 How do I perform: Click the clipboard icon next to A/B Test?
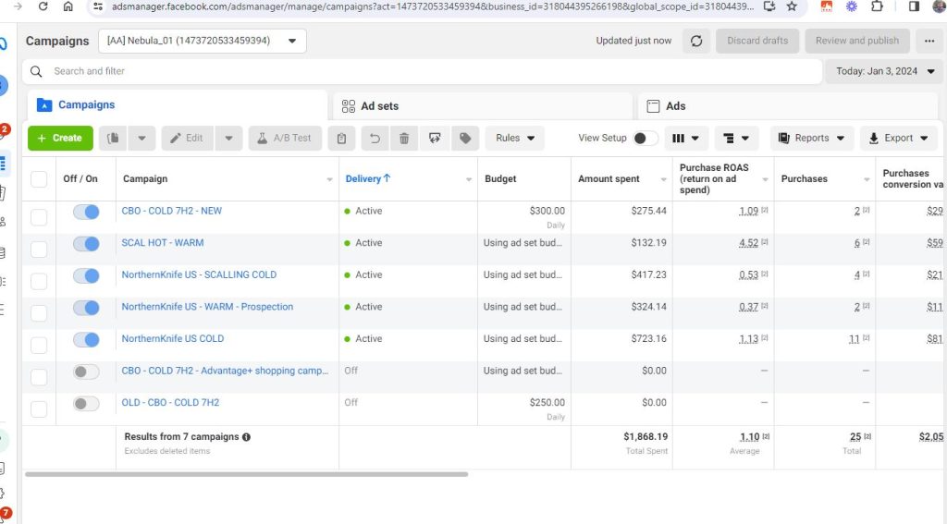(x=341, y=139)
